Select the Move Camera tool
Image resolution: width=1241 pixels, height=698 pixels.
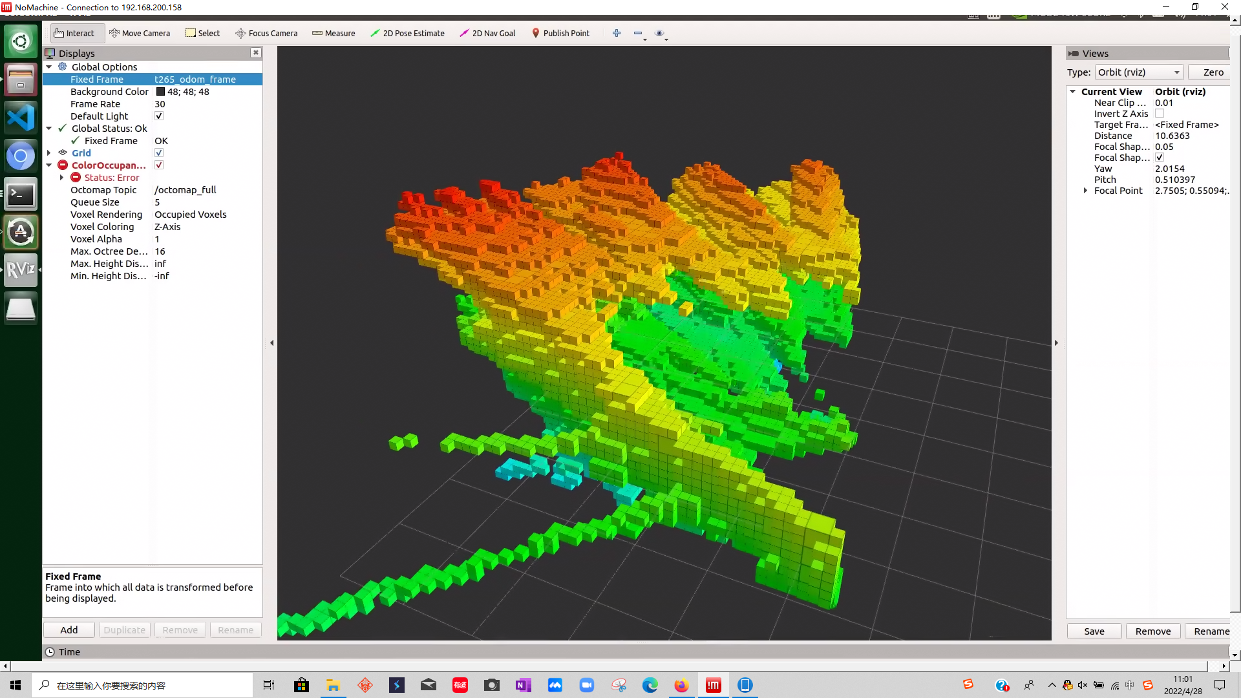point(140,33)
